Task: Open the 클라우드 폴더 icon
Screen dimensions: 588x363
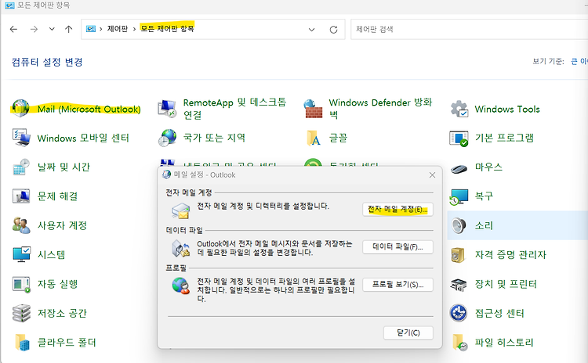Action: pos(22,343)
